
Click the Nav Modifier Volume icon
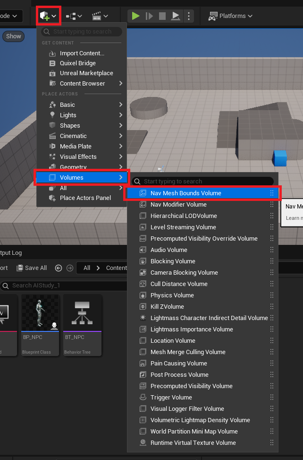click(143, 205)
